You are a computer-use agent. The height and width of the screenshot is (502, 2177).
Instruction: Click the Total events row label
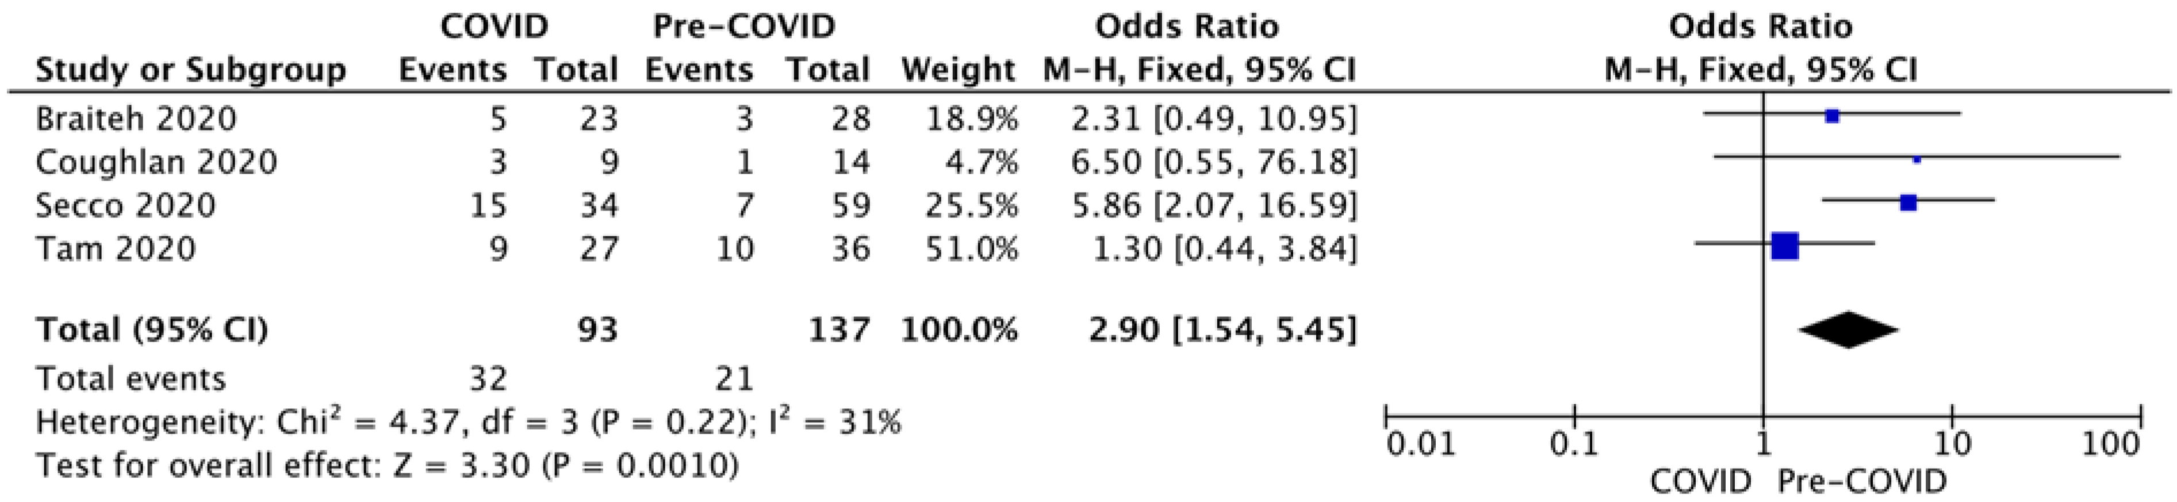(x=131, y=378)
